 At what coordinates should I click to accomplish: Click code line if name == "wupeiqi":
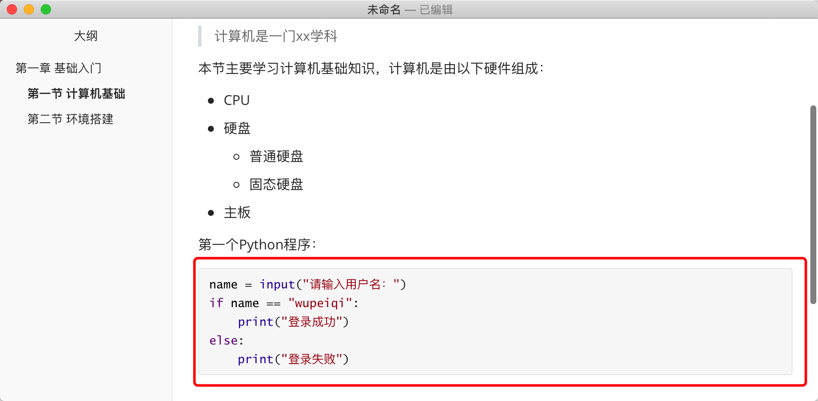click(x=284, y=303)
